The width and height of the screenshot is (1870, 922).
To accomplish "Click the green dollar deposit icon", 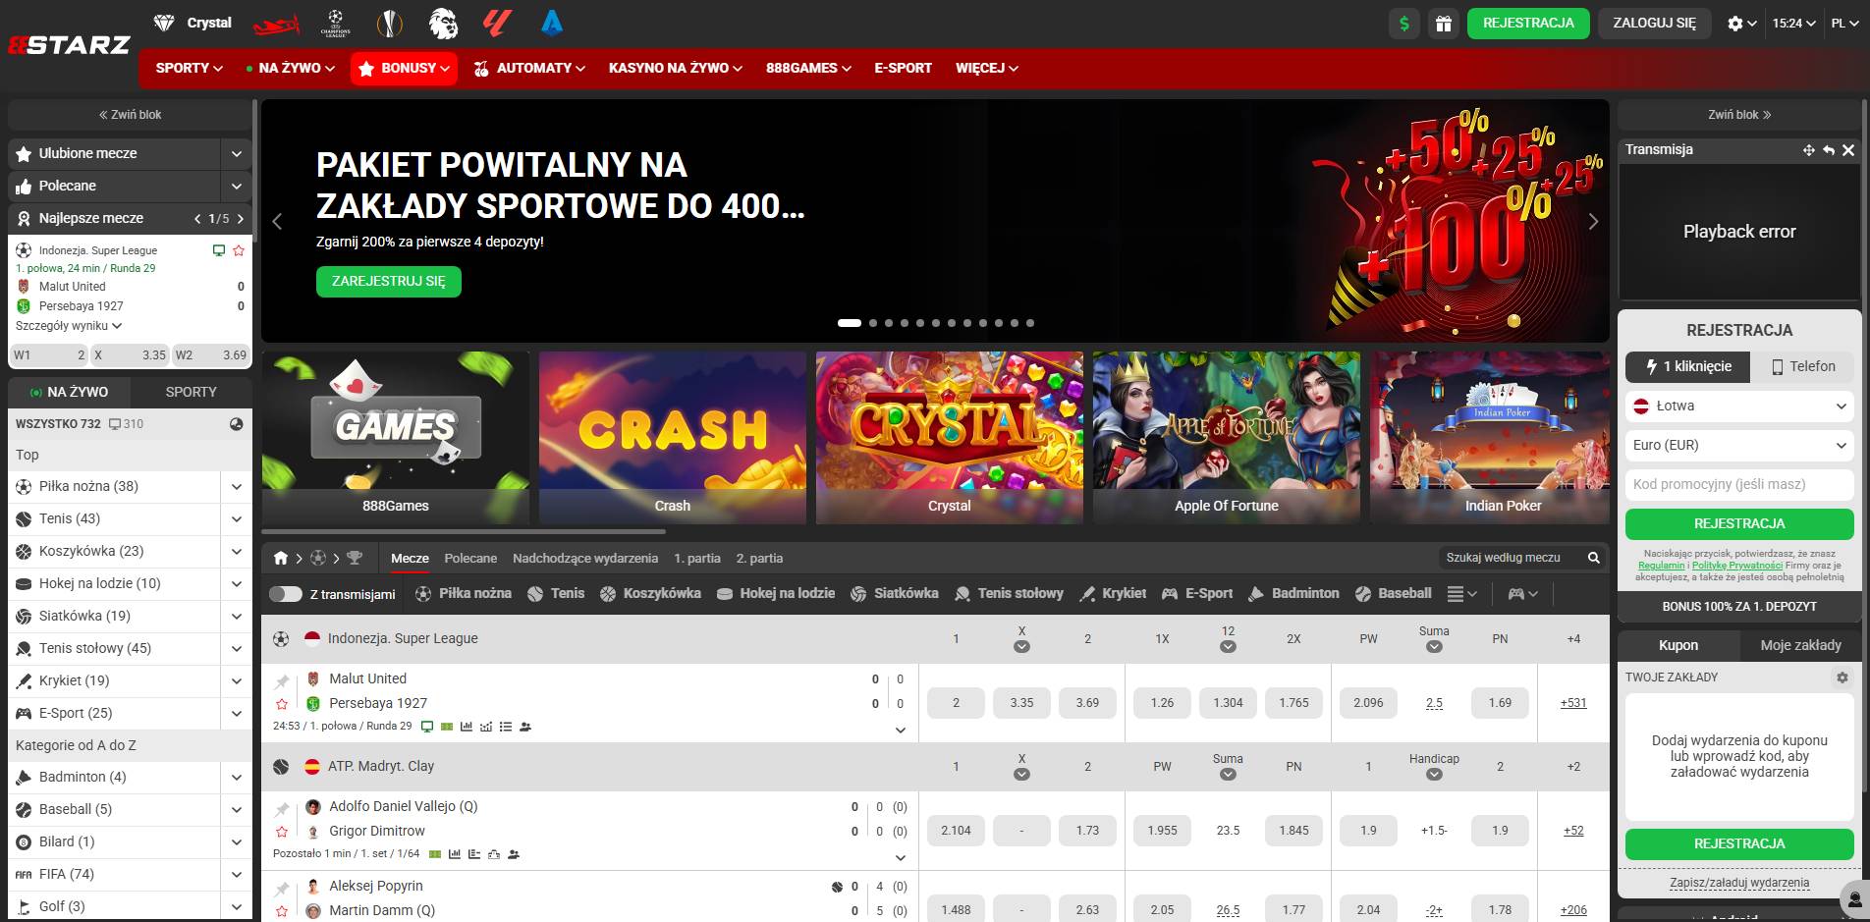I will tap(1404, 24).
